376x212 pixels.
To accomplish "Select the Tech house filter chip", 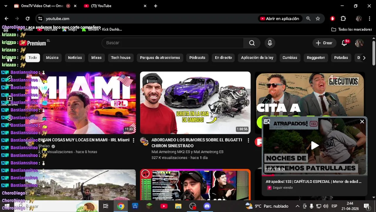I will click(121, 58).
